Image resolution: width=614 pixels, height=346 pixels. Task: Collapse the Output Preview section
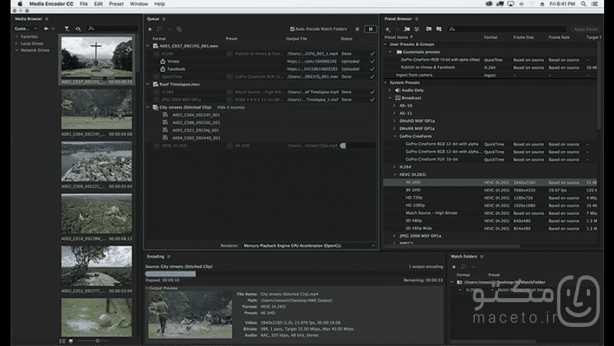click(148, 288)
